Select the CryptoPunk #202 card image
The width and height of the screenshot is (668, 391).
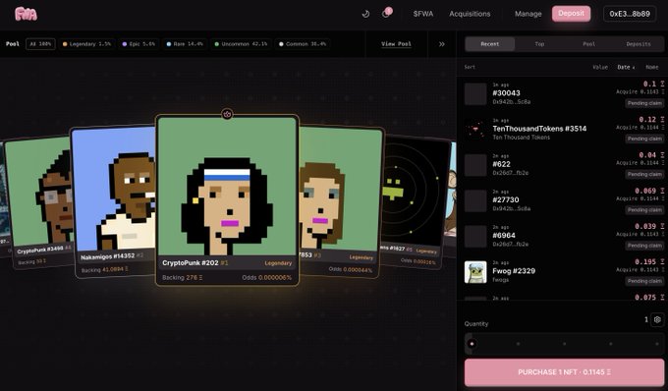(x=227, y=187)
